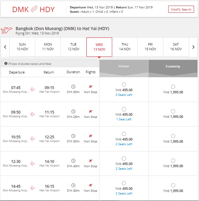199x201 pixels.
Task: Click the clock icon for the 12:30 flight
Action: 73,161
